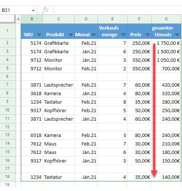Click cell with 420,00€ revenue
Screen dimensions: 182x191
click(166, 85)
